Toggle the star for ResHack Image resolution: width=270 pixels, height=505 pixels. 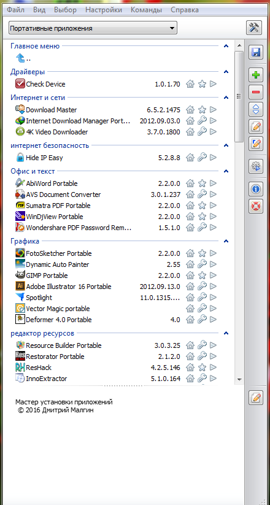click(202, 368)
